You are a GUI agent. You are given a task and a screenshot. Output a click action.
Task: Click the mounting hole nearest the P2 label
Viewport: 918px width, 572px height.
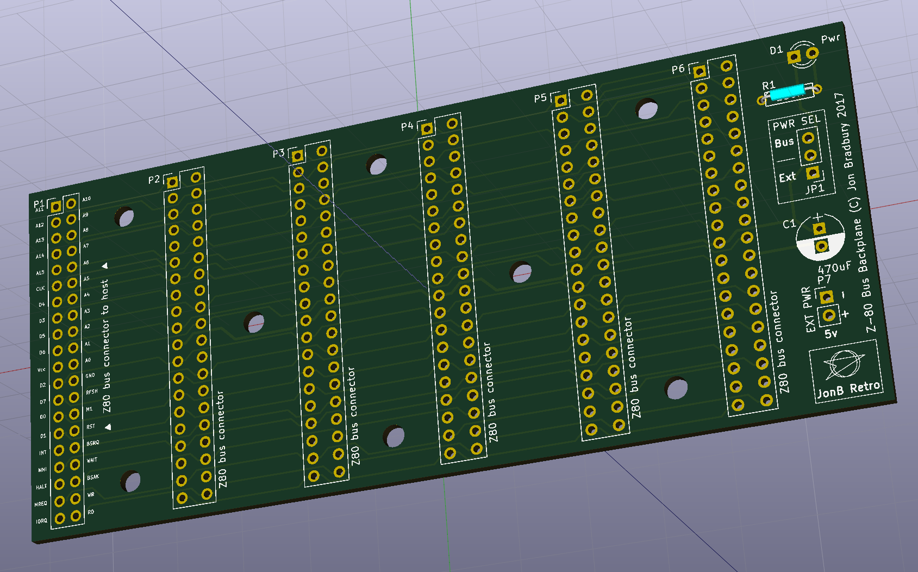pos(124,217)
